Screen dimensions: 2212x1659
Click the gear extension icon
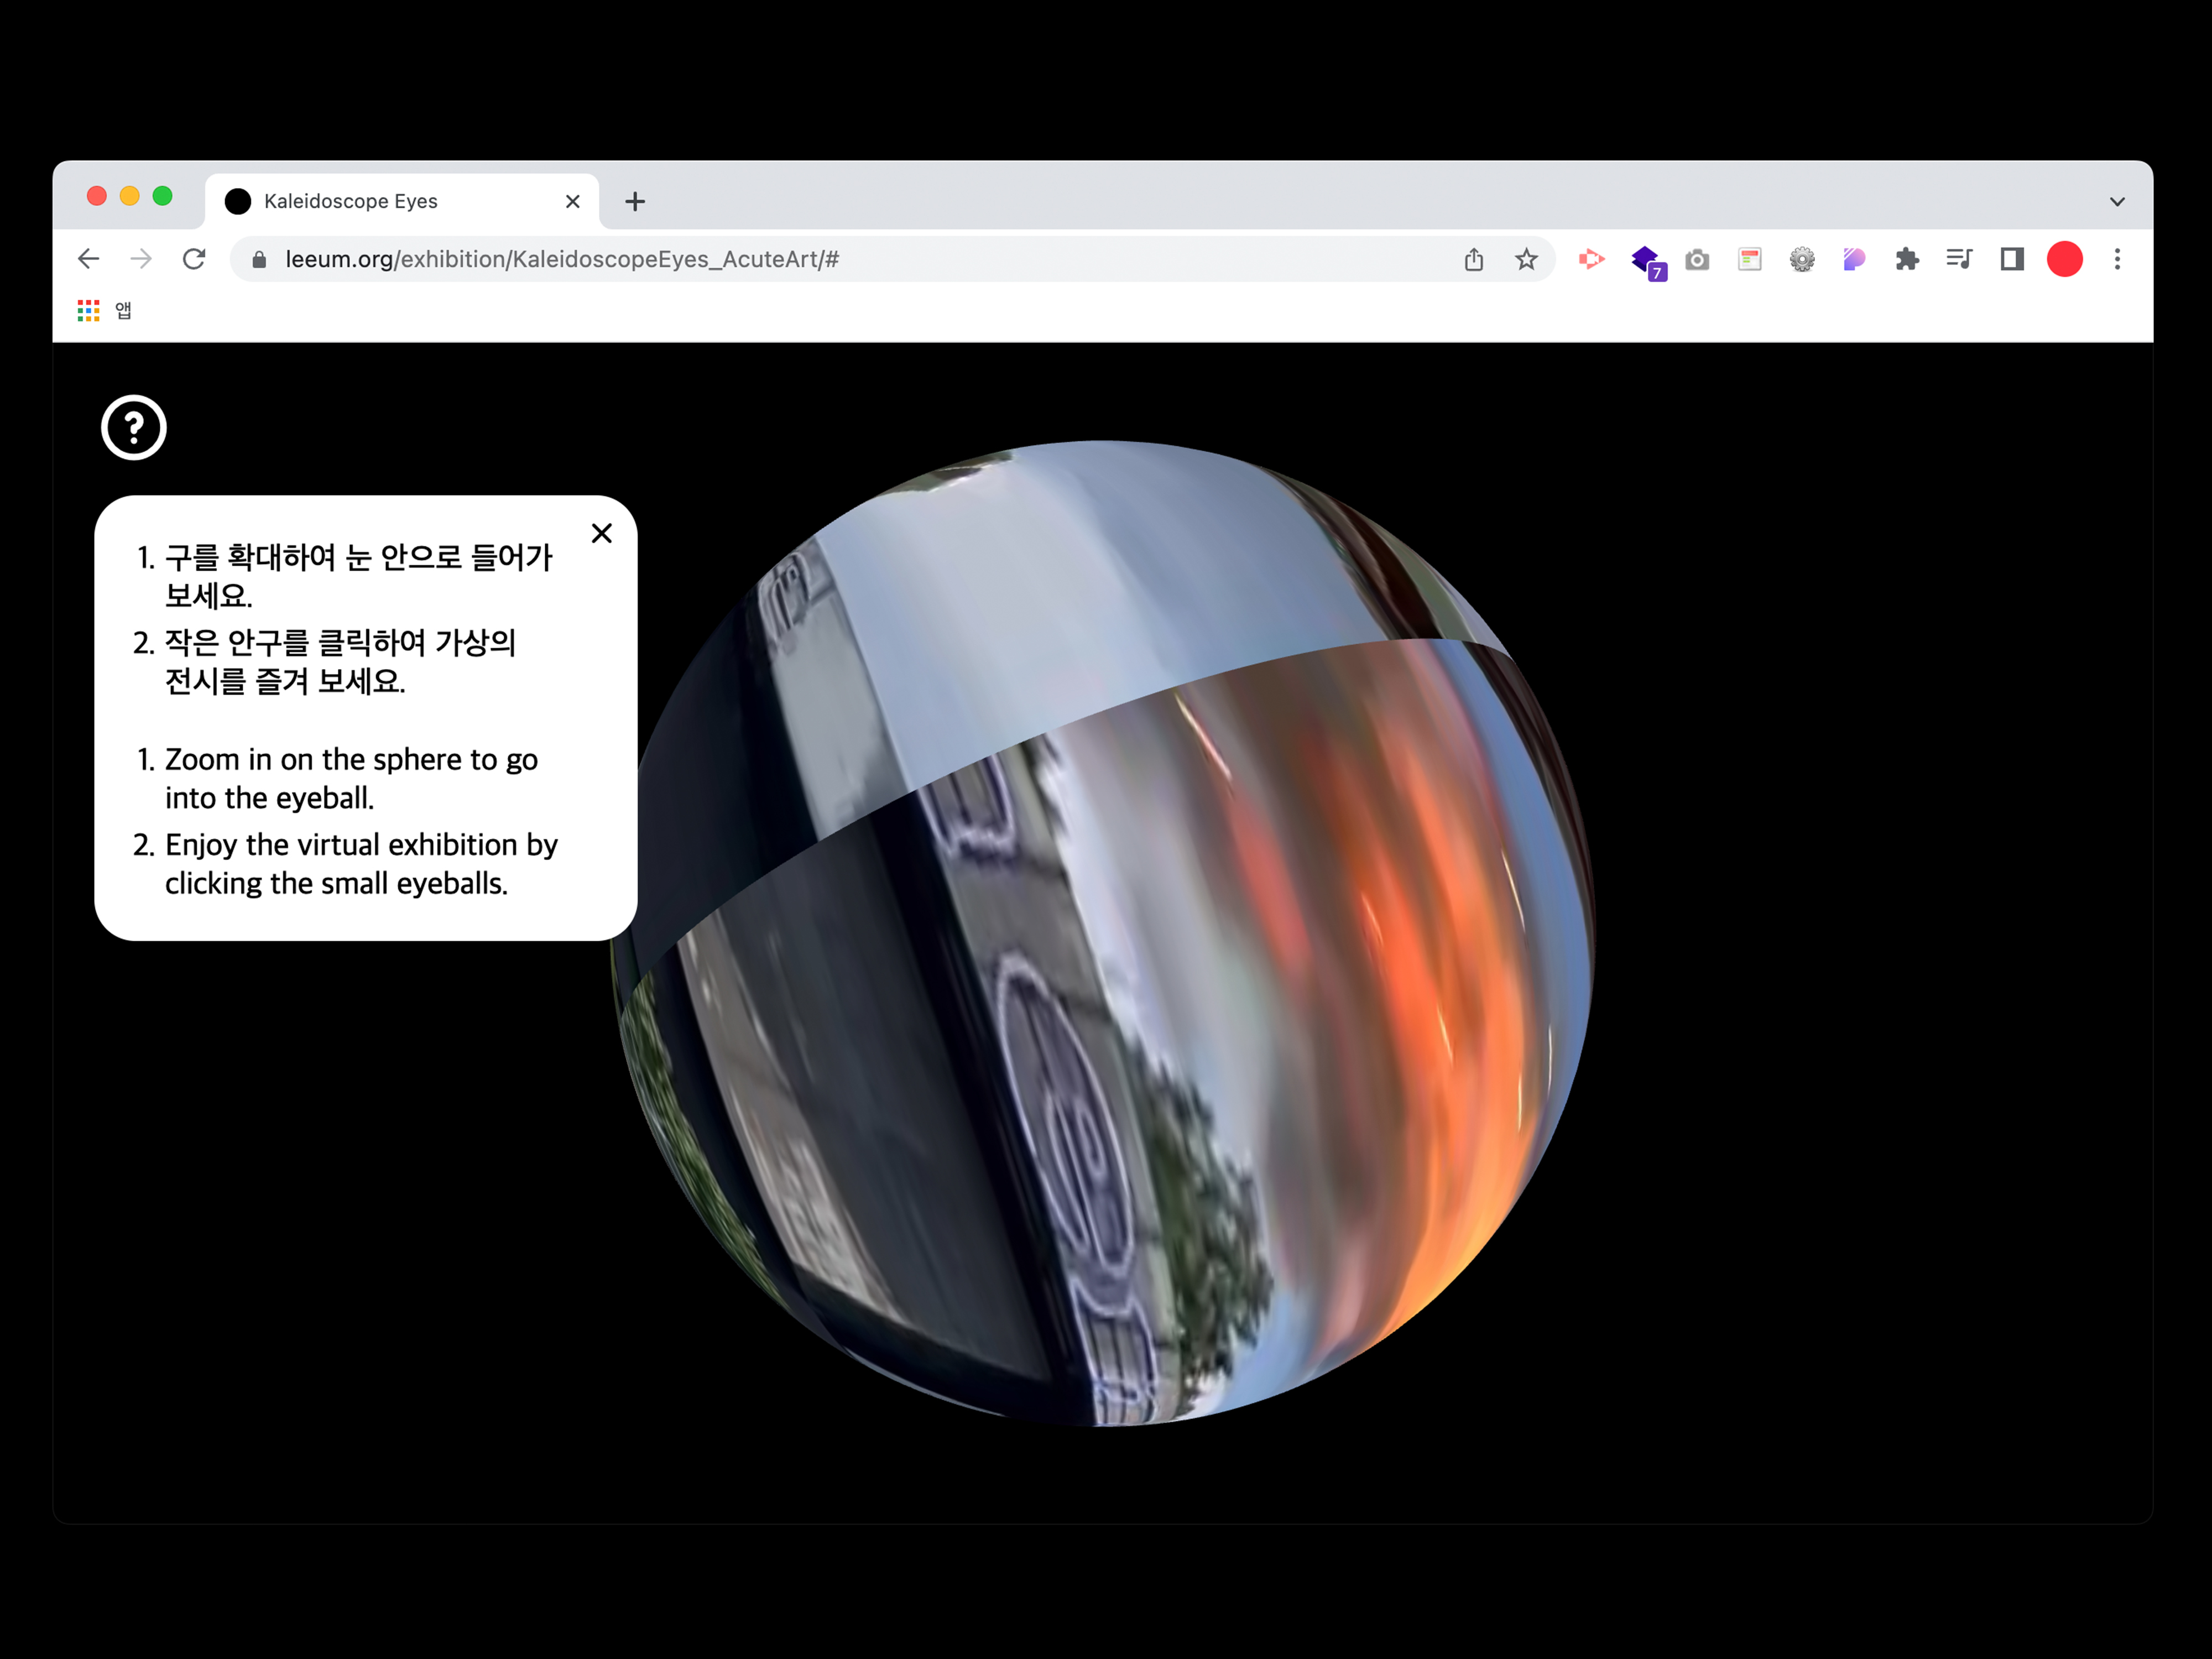[x=1801, y=260]
